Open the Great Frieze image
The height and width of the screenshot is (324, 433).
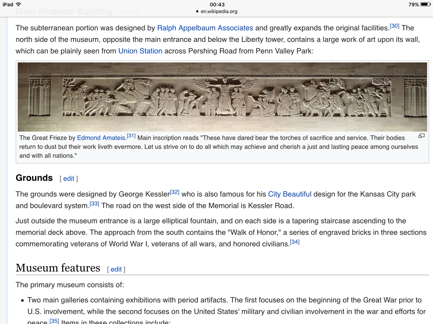pos(222,97)
